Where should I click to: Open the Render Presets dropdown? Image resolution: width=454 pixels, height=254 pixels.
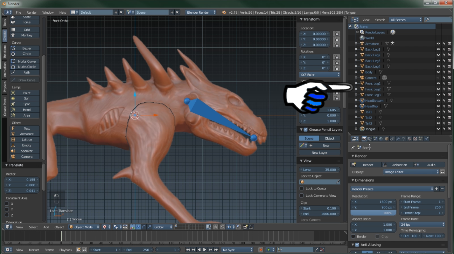coord(392,189)
